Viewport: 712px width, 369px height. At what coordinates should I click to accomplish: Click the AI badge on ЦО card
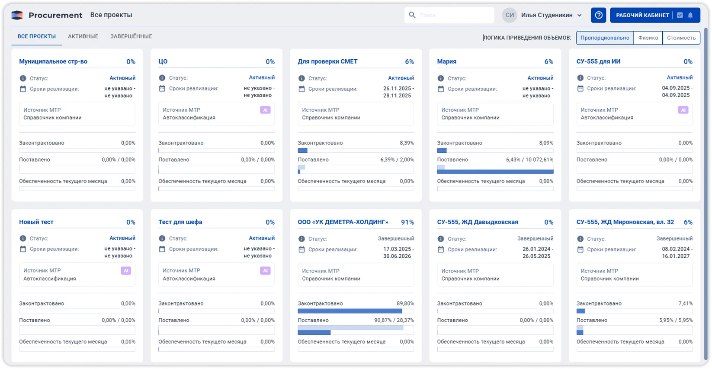tap(265, 110)
